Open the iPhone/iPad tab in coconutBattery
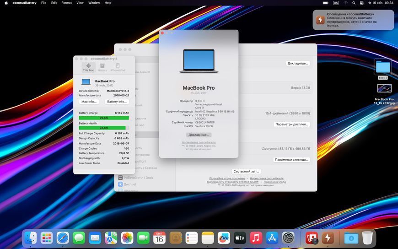 coord(118,67)
